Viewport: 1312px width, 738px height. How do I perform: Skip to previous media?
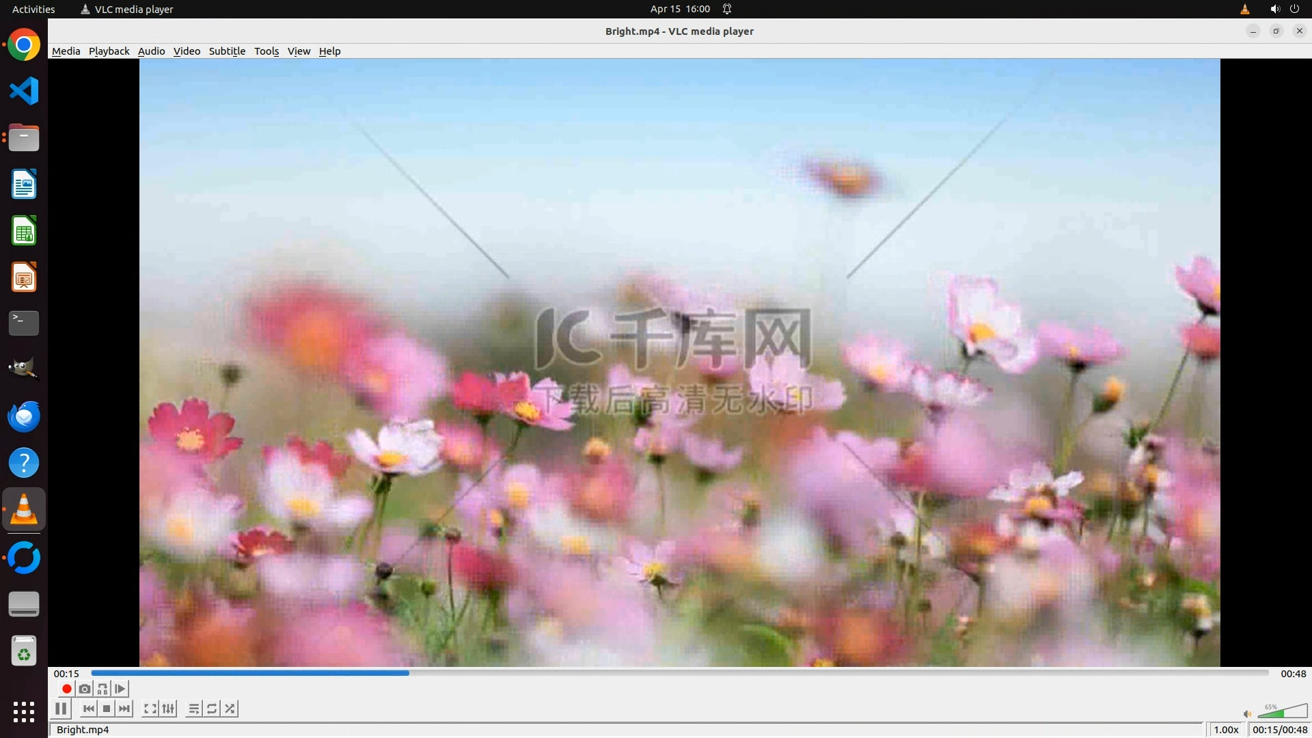click(89, 709)
